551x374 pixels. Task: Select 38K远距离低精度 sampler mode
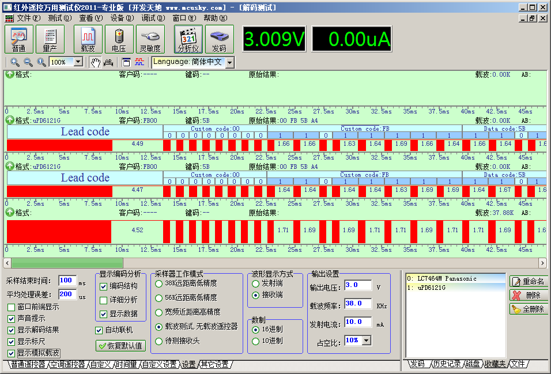pos(159,284)
